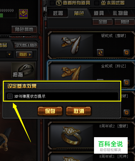Open the dropdown arrow beside 向后
Screen dimensions: 135x161
(9, 54)
